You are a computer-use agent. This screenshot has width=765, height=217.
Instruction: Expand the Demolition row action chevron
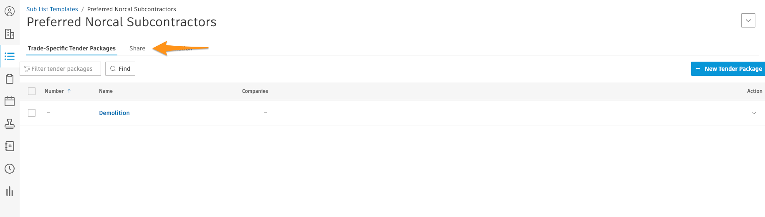[x=754, y=113]
